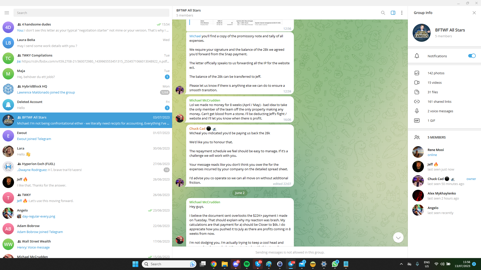Open WhatsApp from the taskbar
Image resolution: width=481 pixels, height=270 pixels.
click(335, 264)
